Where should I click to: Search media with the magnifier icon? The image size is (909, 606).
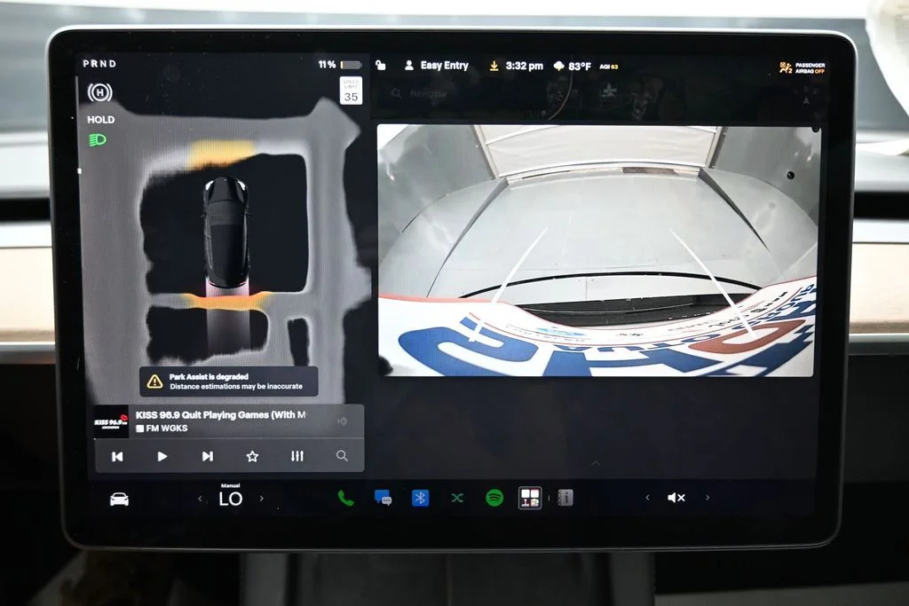(342, 456)
